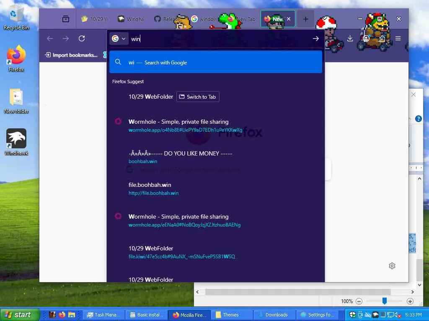Go forward with the forward arrow

coord(66,38)
